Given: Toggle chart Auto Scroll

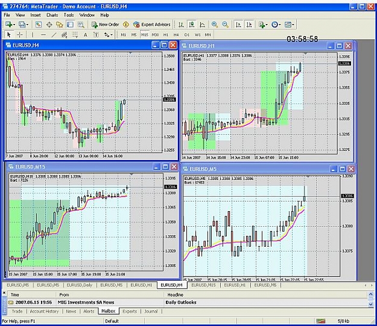Looking at the screenshot, I should tap(238, 25).
